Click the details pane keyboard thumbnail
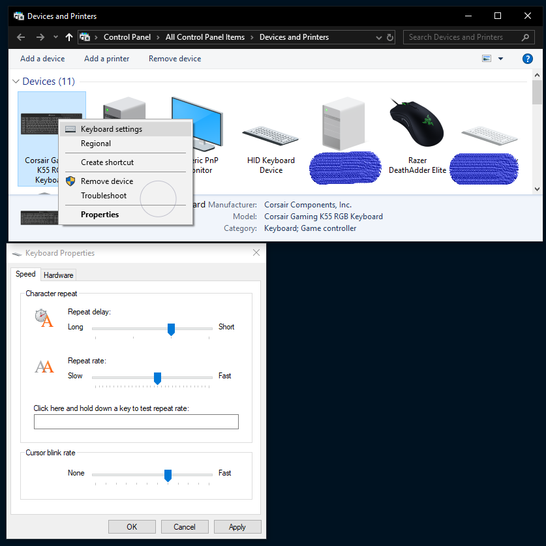Image resolution: width=546 pixels, height=546 pixels. pyautogui.click(x=39, y=218)
